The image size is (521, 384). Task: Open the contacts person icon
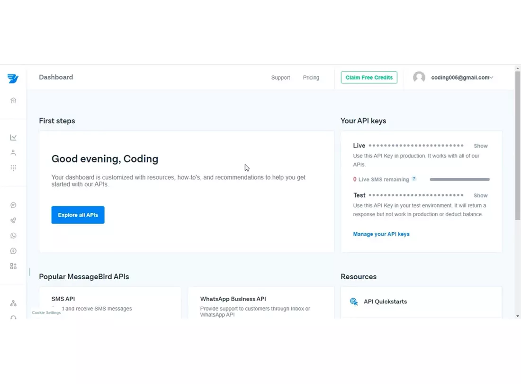[x=13, y=153]
